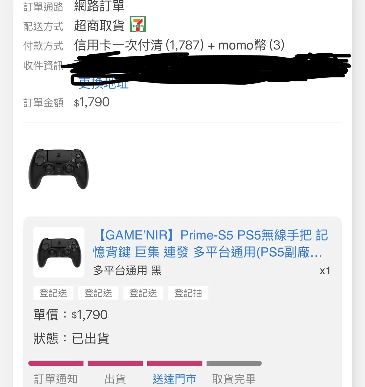Viewport: 365px width, 387px height.
Task: Tap the 出貨 shipping progress step label
Action: click(115, 379)
